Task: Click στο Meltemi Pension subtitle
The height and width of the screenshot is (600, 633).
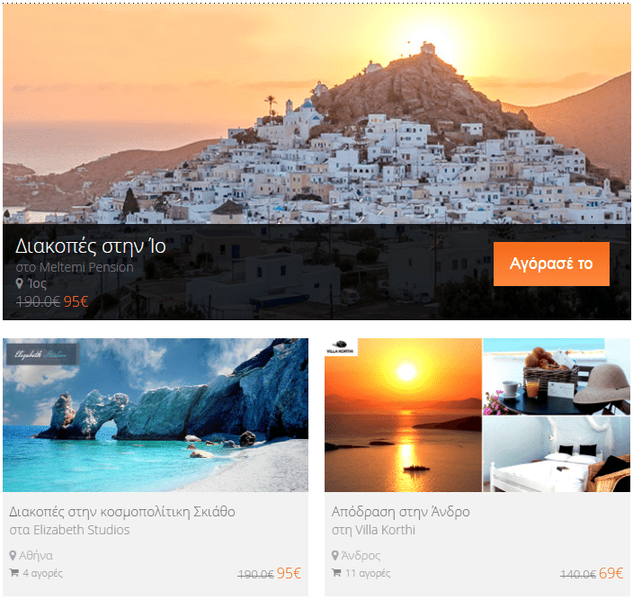Action: point(75,267)
